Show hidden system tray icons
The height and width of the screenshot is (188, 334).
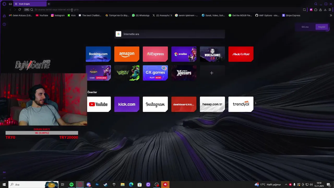tap(286, 185)
